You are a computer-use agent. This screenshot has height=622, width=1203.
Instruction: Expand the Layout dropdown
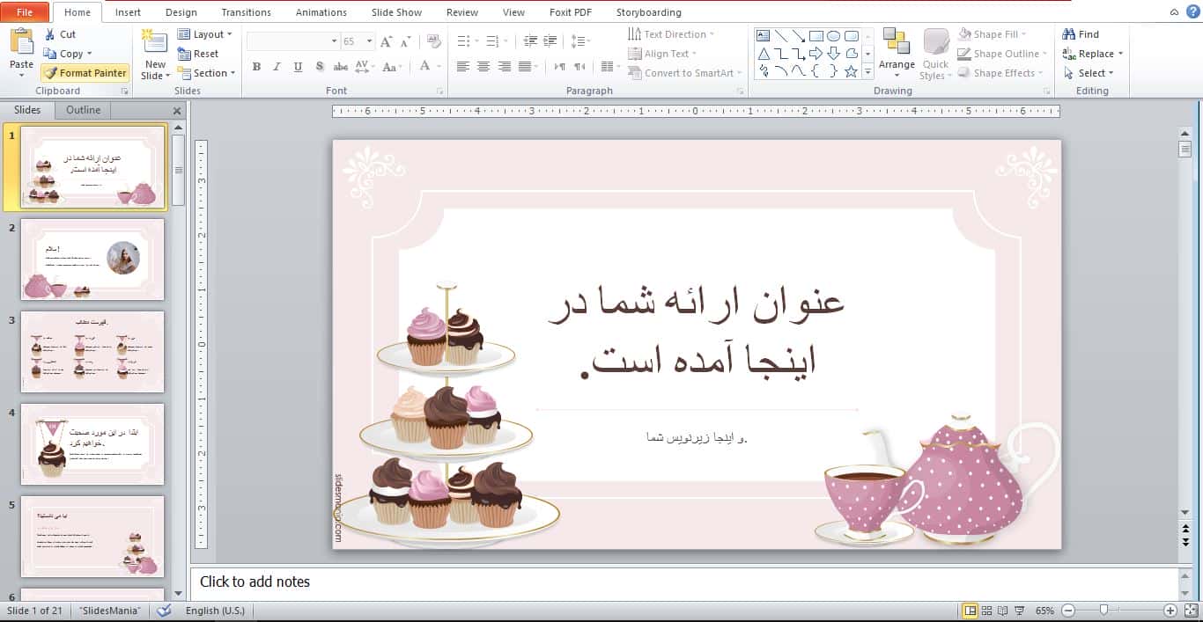tap(205, 34)
